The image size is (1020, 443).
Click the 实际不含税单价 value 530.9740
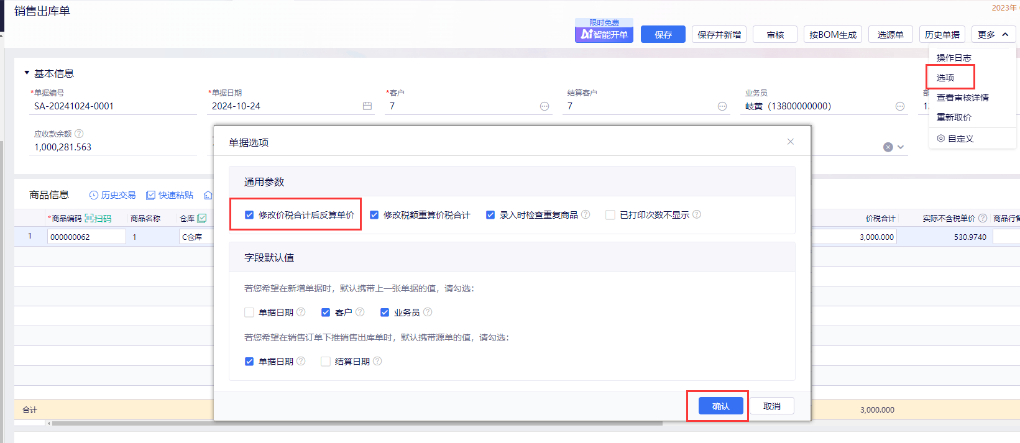(x=970, y=237)
